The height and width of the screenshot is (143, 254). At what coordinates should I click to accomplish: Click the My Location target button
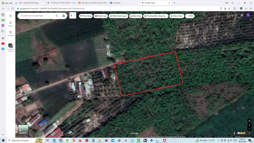[x=249, y=121]
